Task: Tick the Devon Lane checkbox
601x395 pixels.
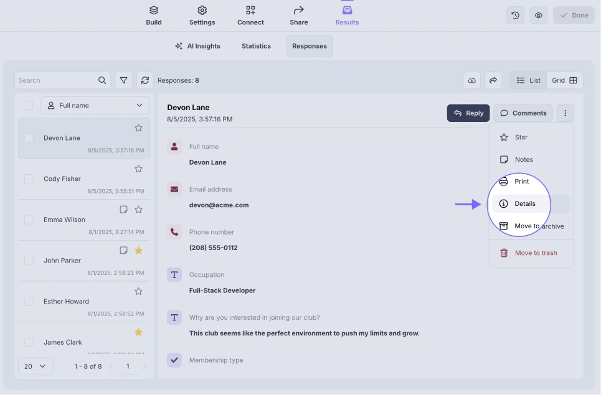Action: click(29, 138)
